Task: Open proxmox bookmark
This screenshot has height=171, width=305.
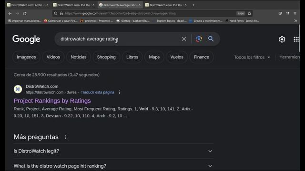Action: [x=97, y=21]
